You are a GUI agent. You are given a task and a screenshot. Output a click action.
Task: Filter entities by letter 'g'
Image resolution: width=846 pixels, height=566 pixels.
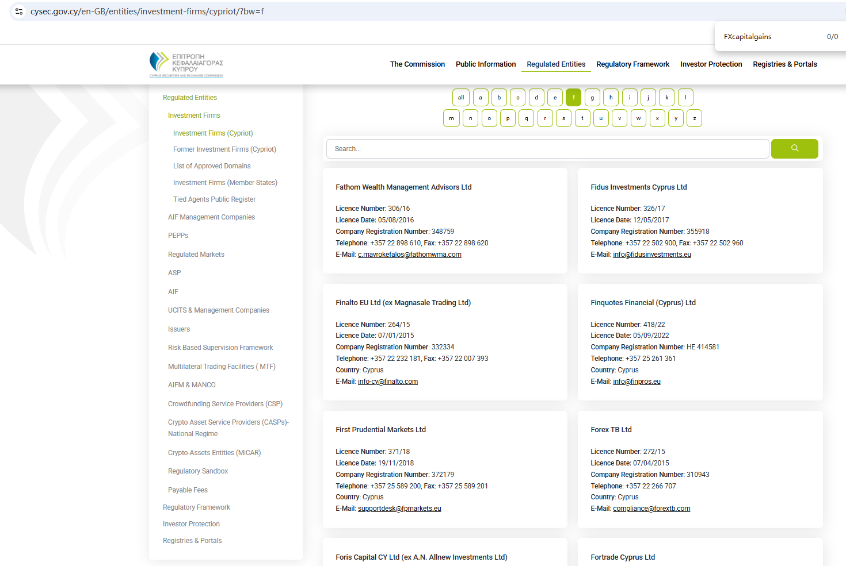point(592,98)
